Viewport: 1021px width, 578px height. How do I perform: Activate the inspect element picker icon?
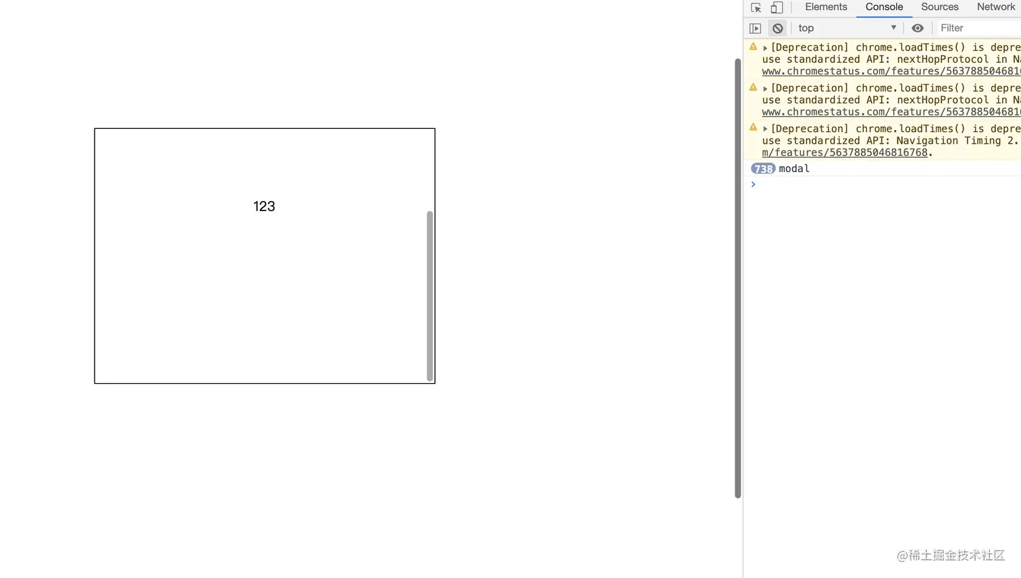756,8
